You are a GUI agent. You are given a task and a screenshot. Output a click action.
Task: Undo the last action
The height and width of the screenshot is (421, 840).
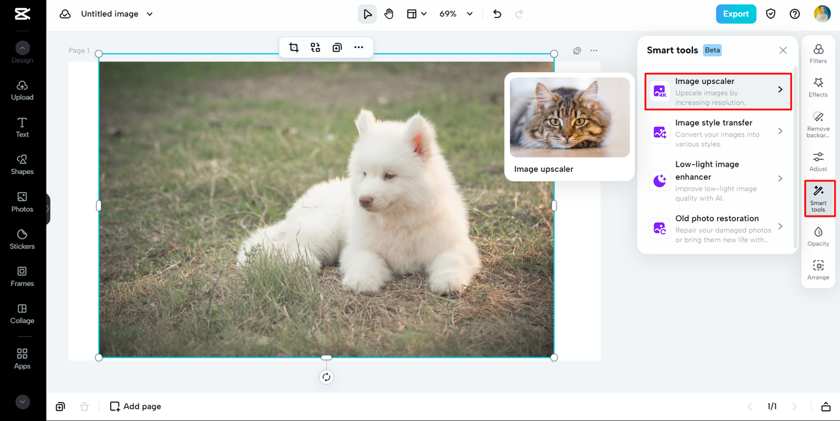click(497, 14)
